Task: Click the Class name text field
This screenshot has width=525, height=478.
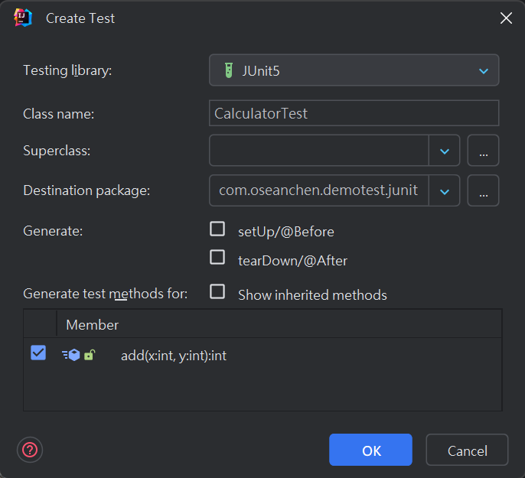Action: (x=354, y=113)
